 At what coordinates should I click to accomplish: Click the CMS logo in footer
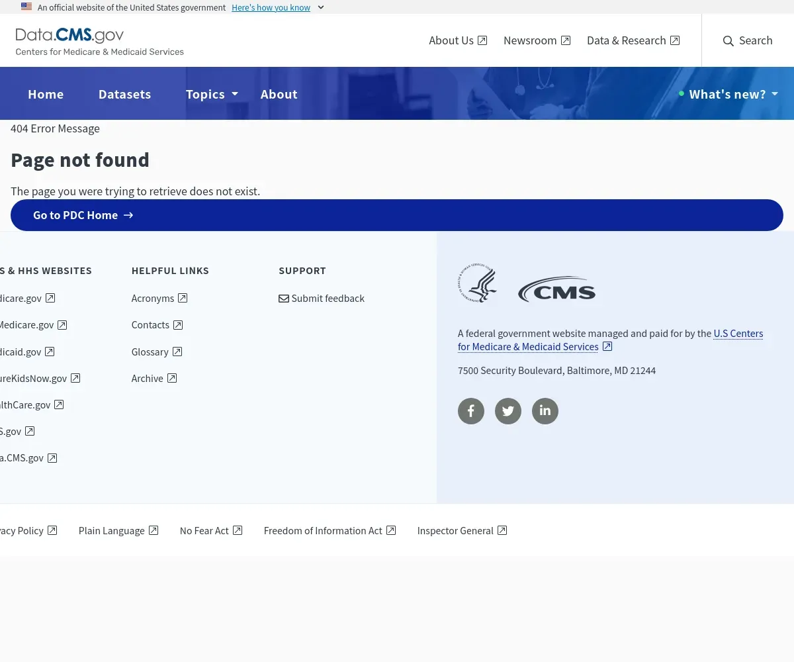556,289
